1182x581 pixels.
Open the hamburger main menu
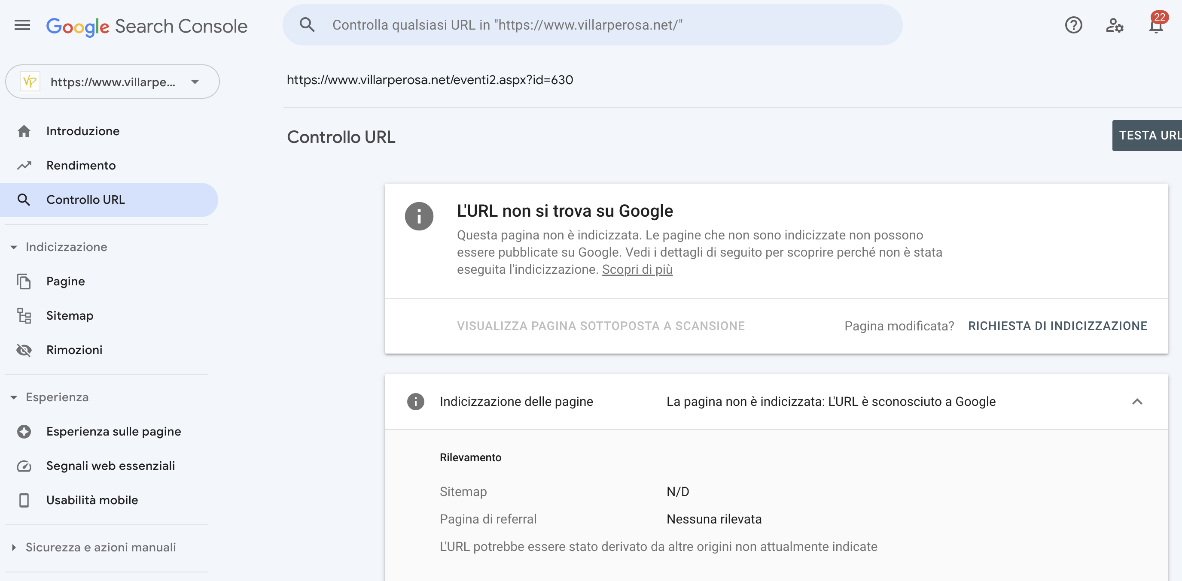(22, 25)
